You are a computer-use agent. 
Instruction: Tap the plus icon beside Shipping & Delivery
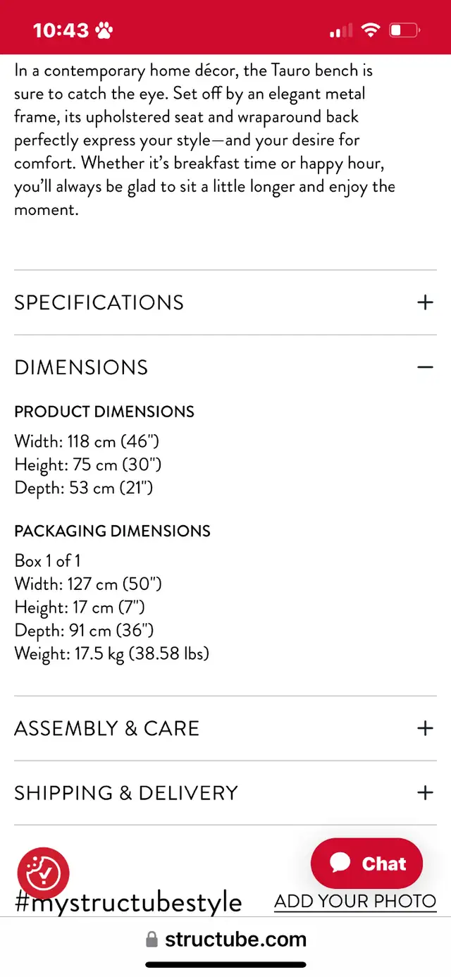click(425, 792)
